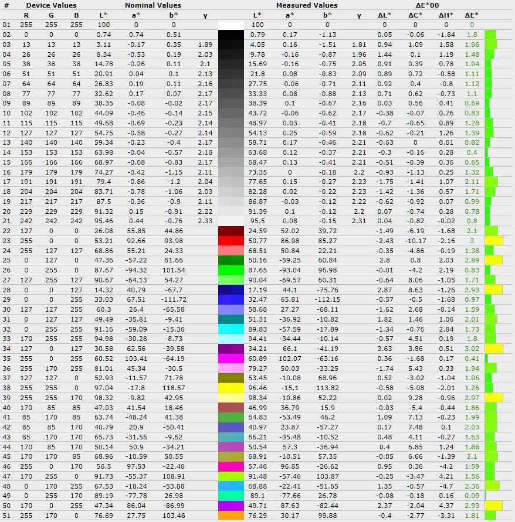The width and height of the screenshot is (515, 522).
Task: Click the yellow color swatch in row 38
Action: 230,388
